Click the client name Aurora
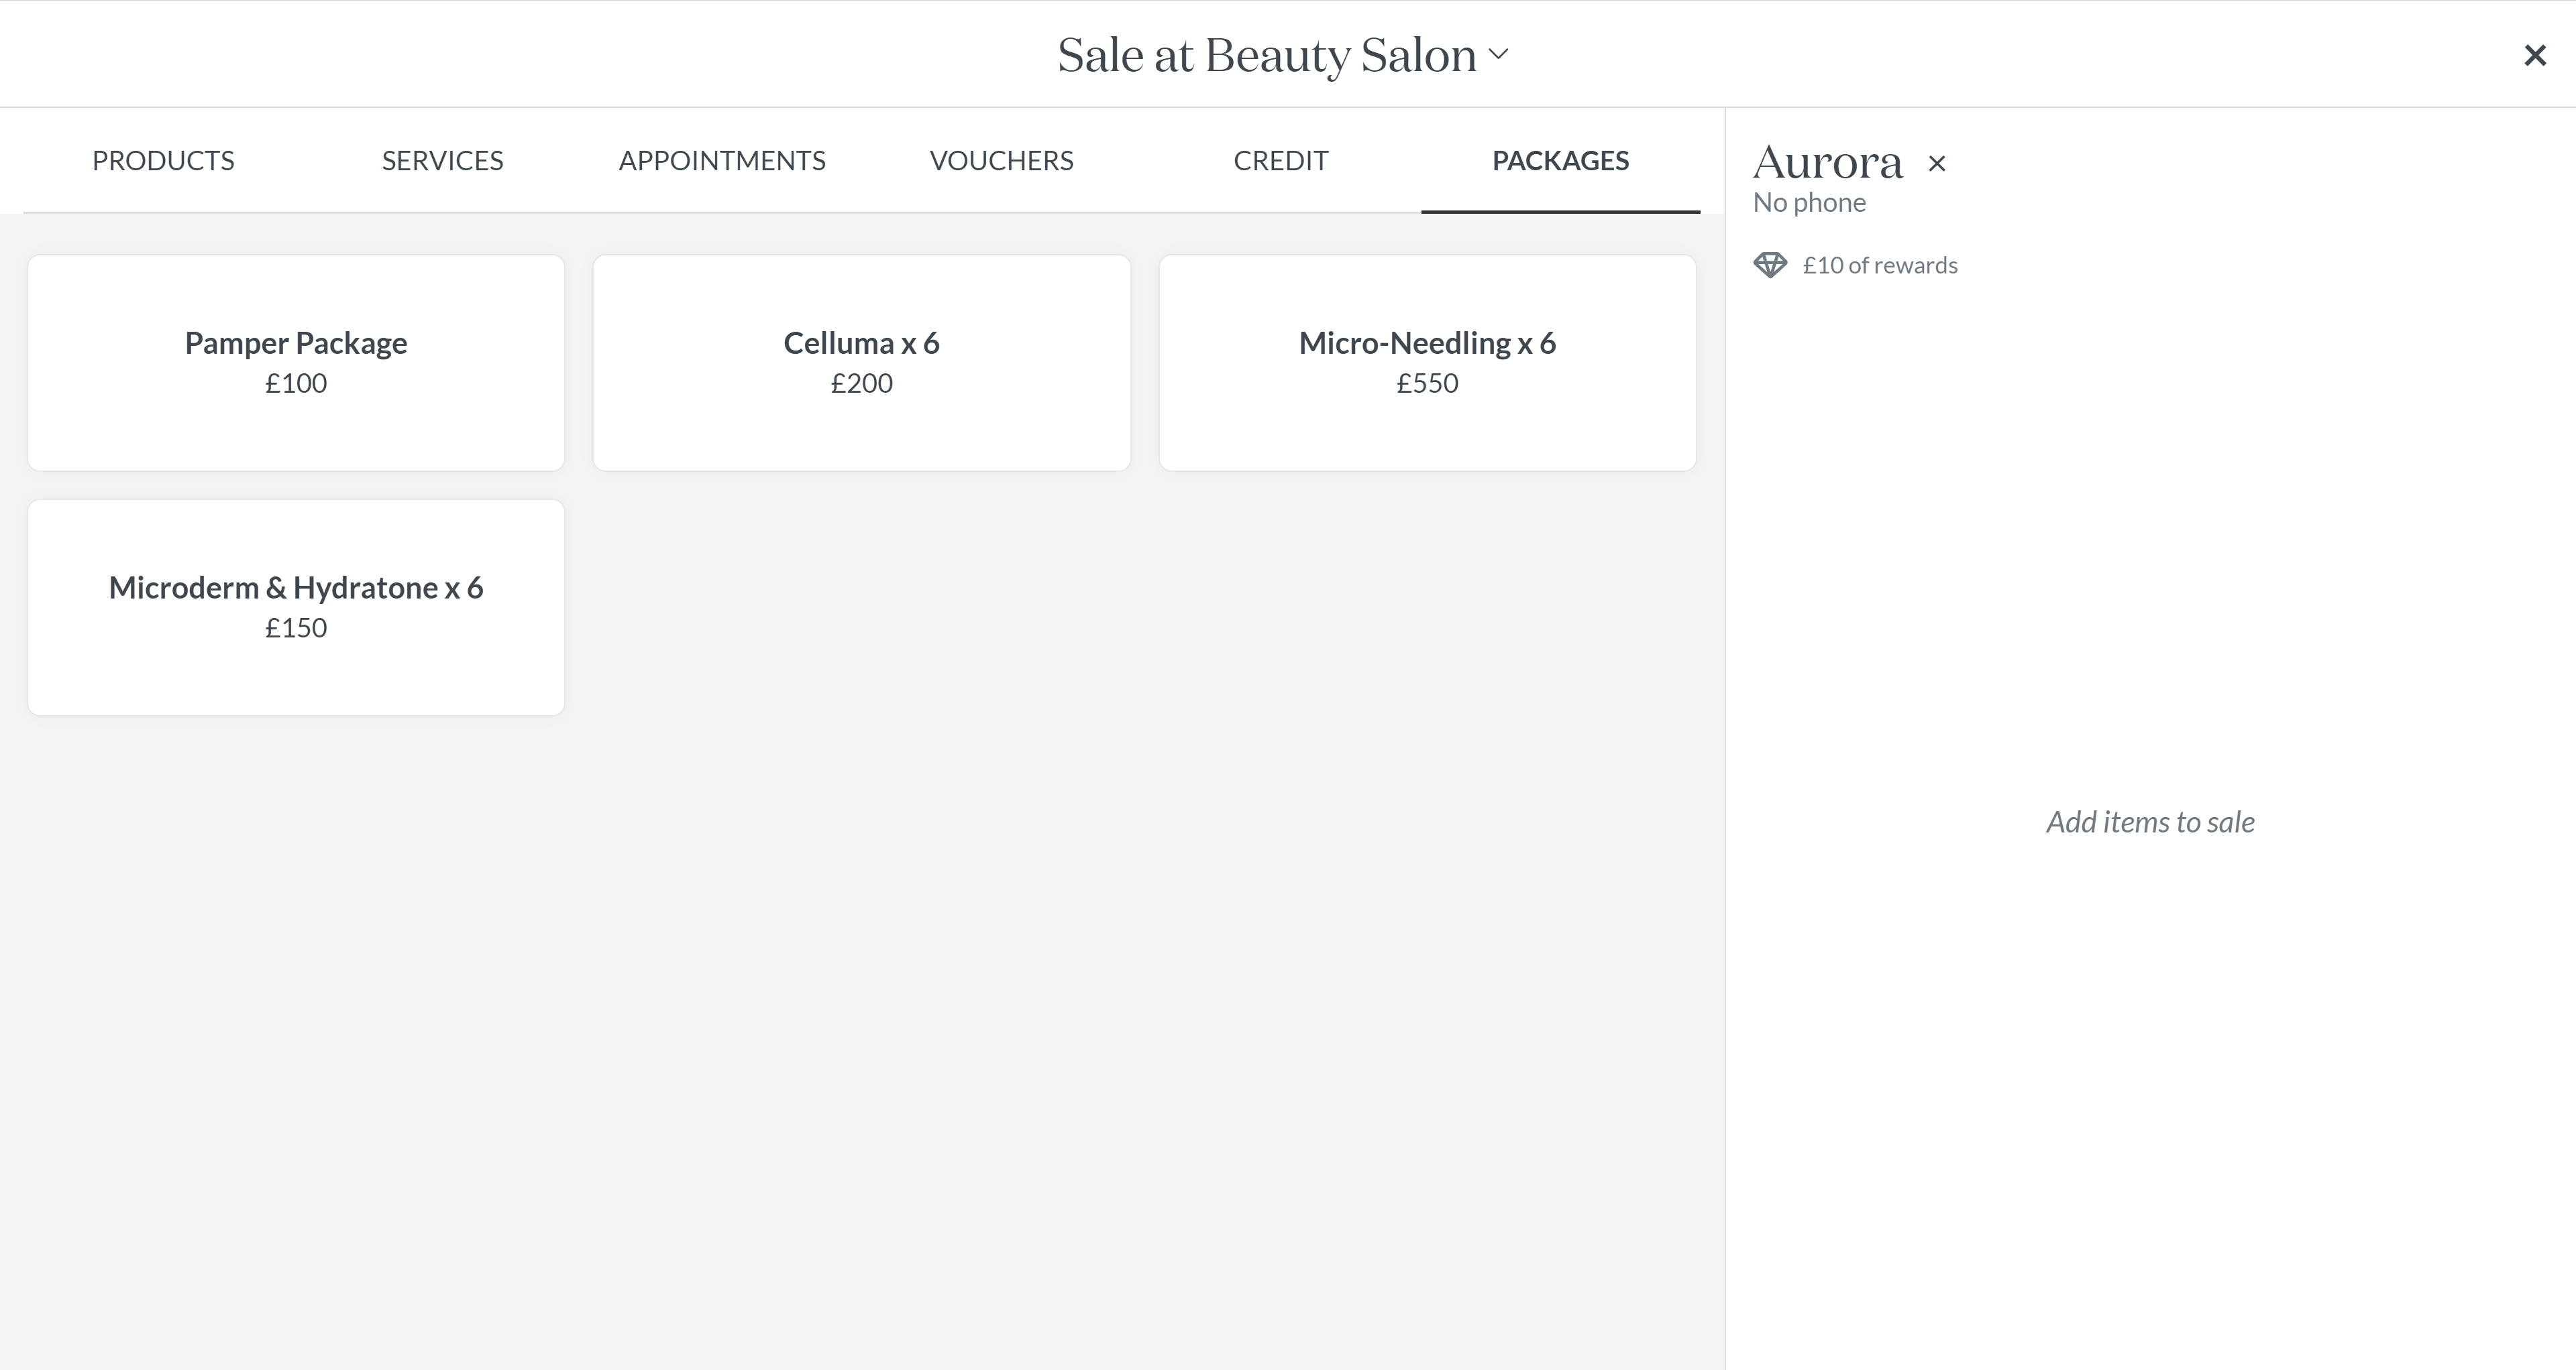 click(x=1827, y=163)
